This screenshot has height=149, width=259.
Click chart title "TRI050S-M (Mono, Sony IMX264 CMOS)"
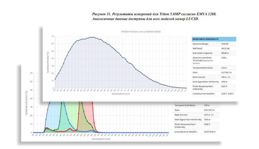[141, 32]
